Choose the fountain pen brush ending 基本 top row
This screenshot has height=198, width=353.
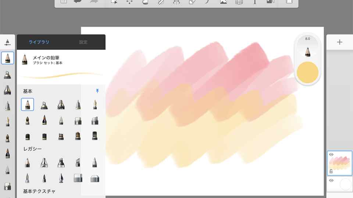pos(95,105)
